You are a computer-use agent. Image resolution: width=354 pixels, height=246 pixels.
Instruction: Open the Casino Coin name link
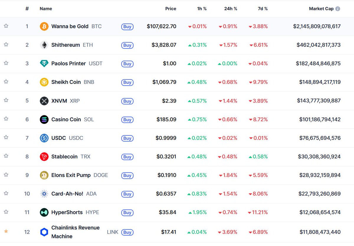(x=66, y=119)
